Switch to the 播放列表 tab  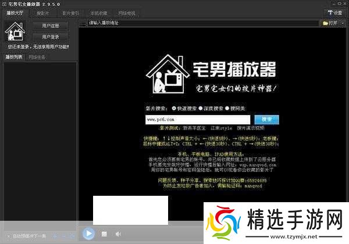point(14,57)
